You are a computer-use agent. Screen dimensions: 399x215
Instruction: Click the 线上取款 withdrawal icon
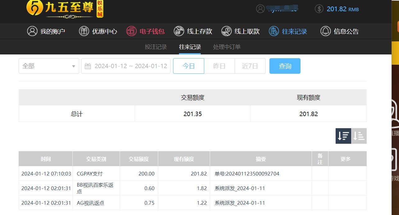pyautogui.click(x=227, y=31)
